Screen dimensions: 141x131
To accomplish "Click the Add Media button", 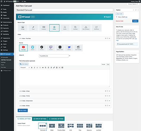I will pyautogui.click(x=24, y=64).
